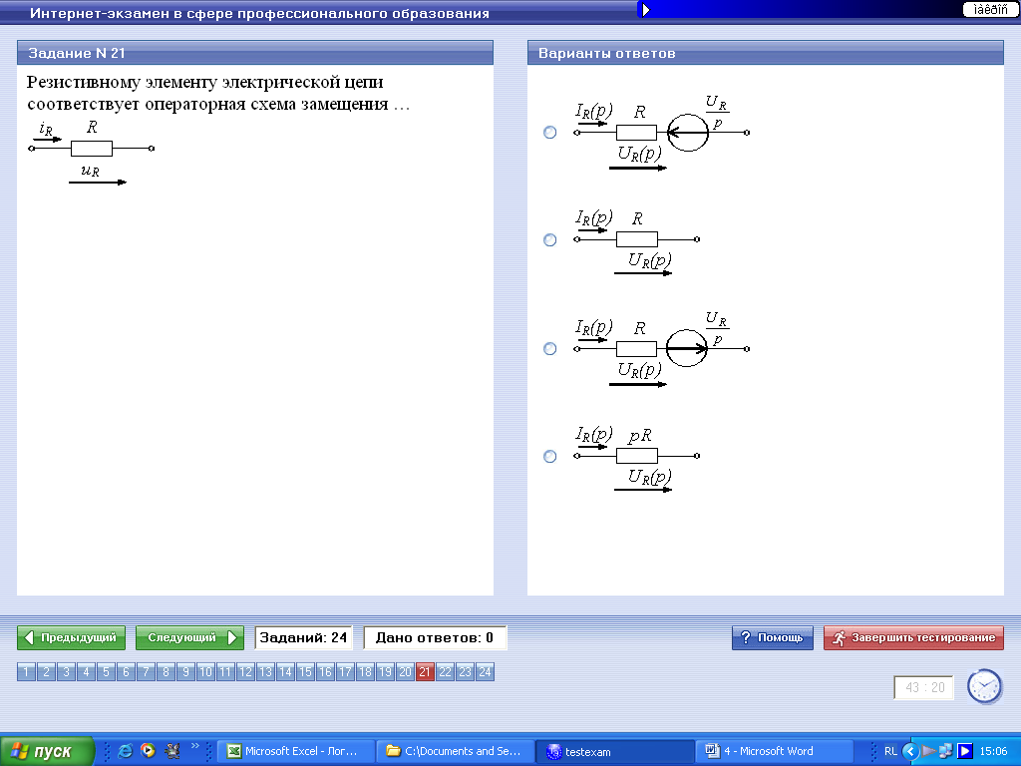Click the Дано ответов: 0 field
The height and width of the screenshot is (766, 1021).
tap(435, 637)
